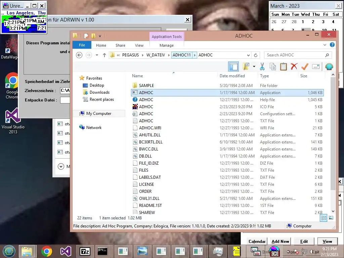Image resolution: width=344 pixels, height=258 pixels.
Task: Select the ADHOC ICO File
Action: [x=227, y=106]
